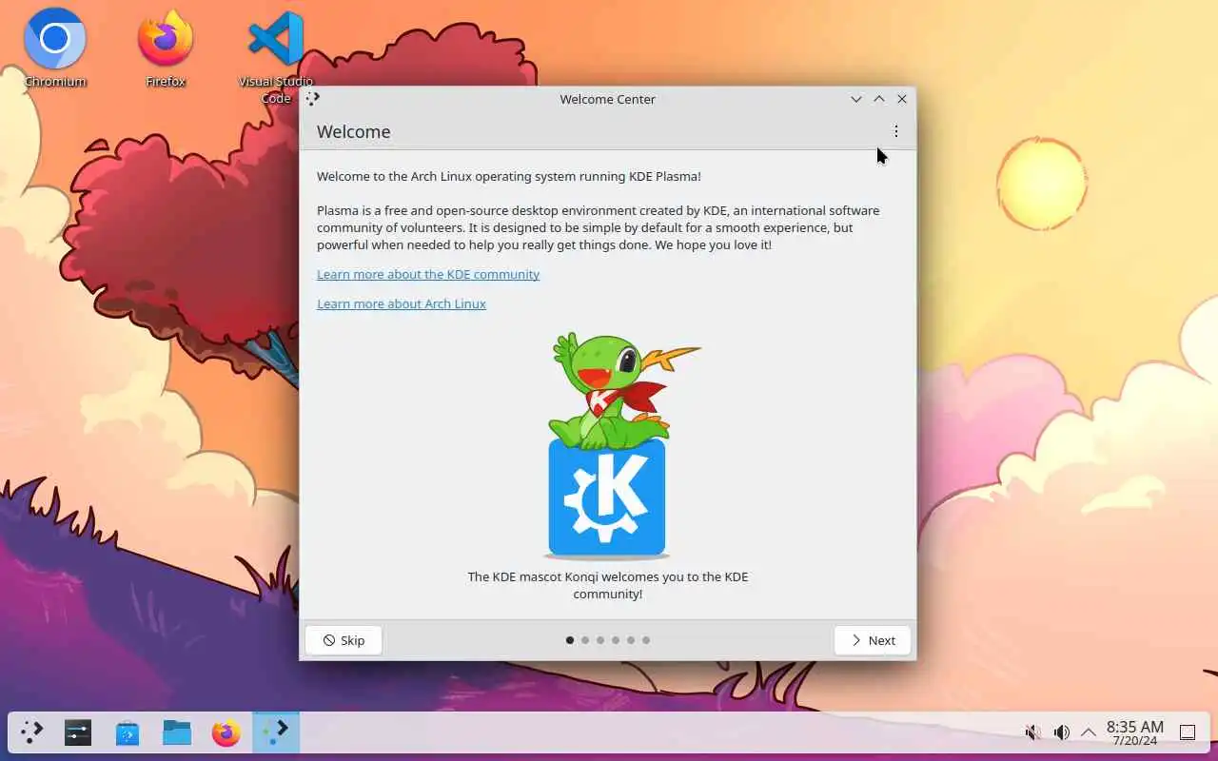Screen dimensions: 1218x761
Task: Expand hidden system tray icons
Action: (1089, 732)
